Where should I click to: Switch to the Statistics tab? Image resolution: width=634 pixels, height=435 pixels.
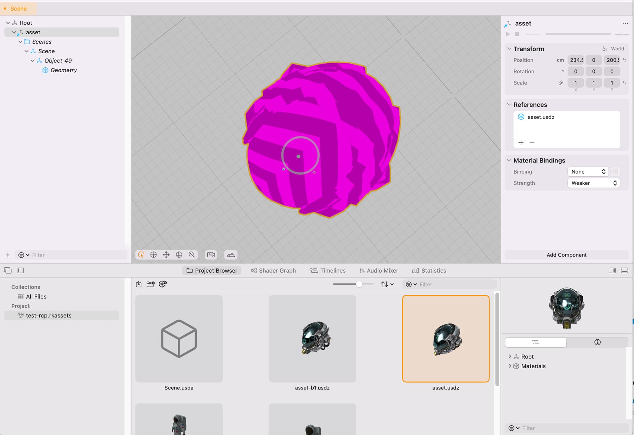(429, 271)
